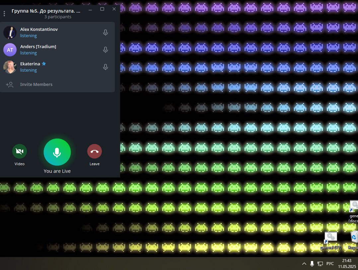Click the 3 participants subtitle
This screenshot has height=270, width=358.
[58, 17]
